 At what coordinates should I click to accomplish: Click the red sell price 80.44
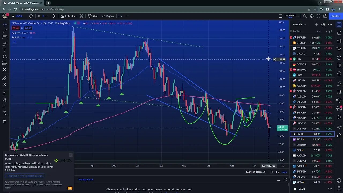coord(16,28)
